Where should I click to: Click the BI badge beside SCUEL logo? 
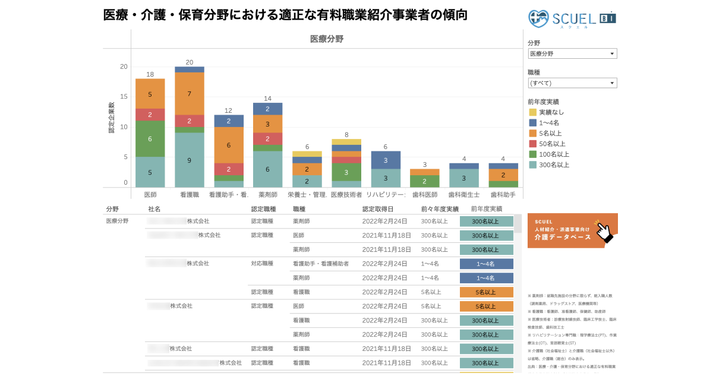pos(608,17)
